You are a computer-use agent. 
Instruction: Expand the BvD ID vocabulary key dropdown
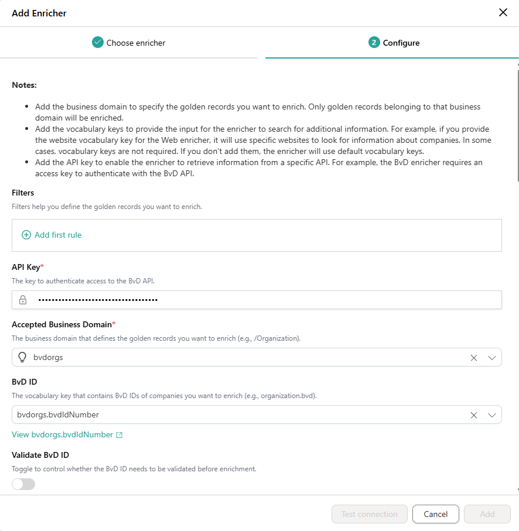[x=492, y=415]
